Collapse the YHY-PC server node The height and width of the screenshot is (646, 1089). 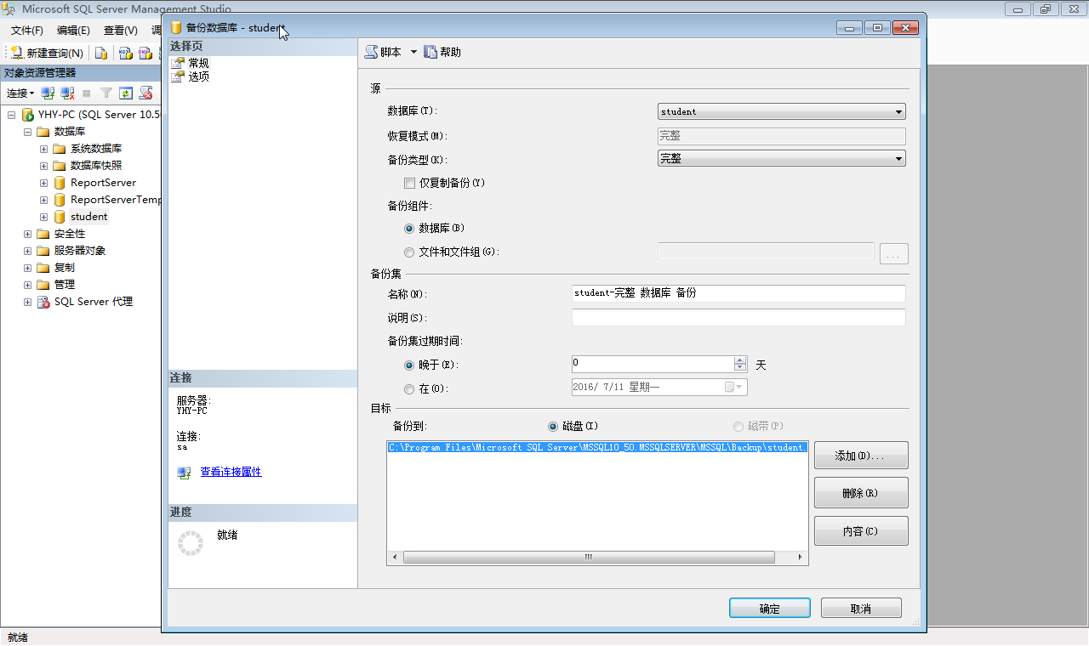[11, 115]
